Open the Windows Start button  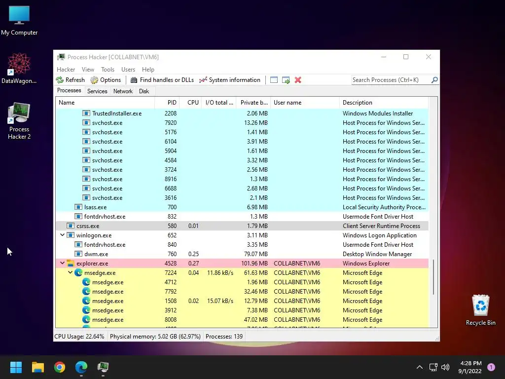(x=16, y=367)
